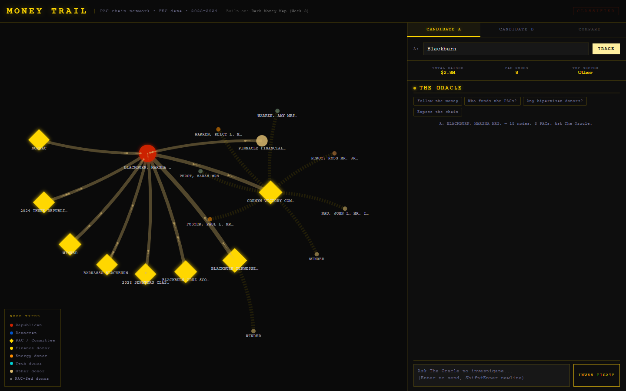
Task: Click the Republican red legend swatch
Action: click(11, 325)
